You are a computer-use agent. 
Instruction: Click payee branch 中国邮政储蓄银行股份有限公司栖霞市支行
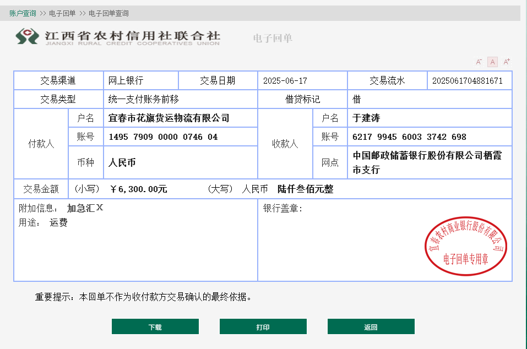427,162
